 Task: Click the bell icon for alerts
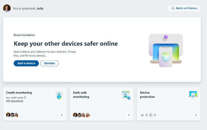click(x=173, y=8)
